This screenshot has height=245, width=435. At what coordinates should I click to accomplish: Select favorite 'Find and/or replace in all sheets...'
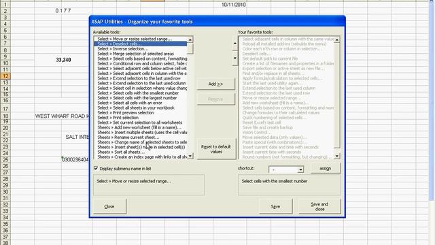click(x=287, y=73)
